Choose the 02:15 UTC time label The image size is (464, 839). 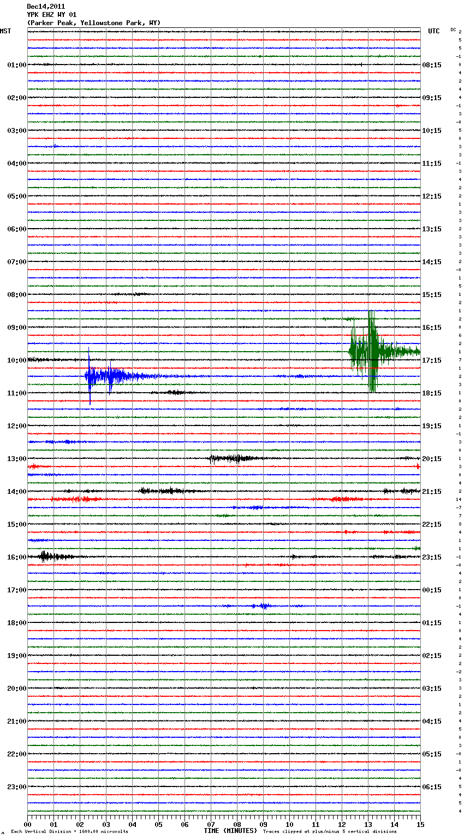pyautogui.click(x=432, y=656)
